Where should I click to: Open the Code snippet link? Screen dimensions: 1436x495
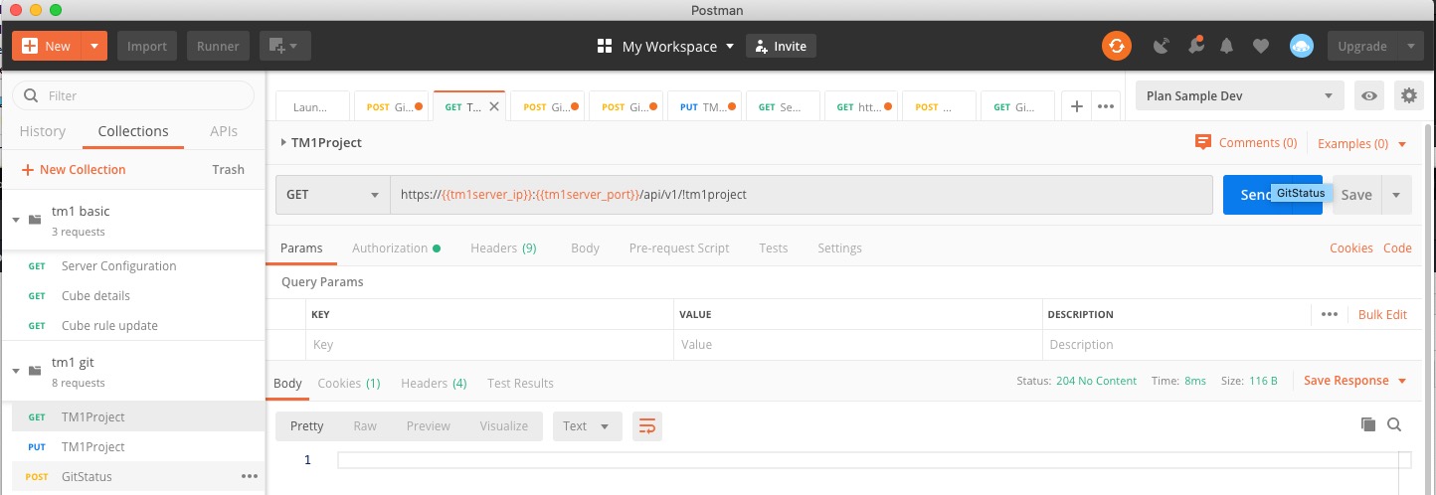click(1397, 247)
